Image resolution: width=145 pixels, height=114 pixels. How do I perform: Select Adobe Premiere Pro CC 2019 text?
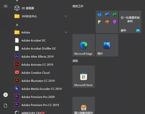[x=40, y=105]
